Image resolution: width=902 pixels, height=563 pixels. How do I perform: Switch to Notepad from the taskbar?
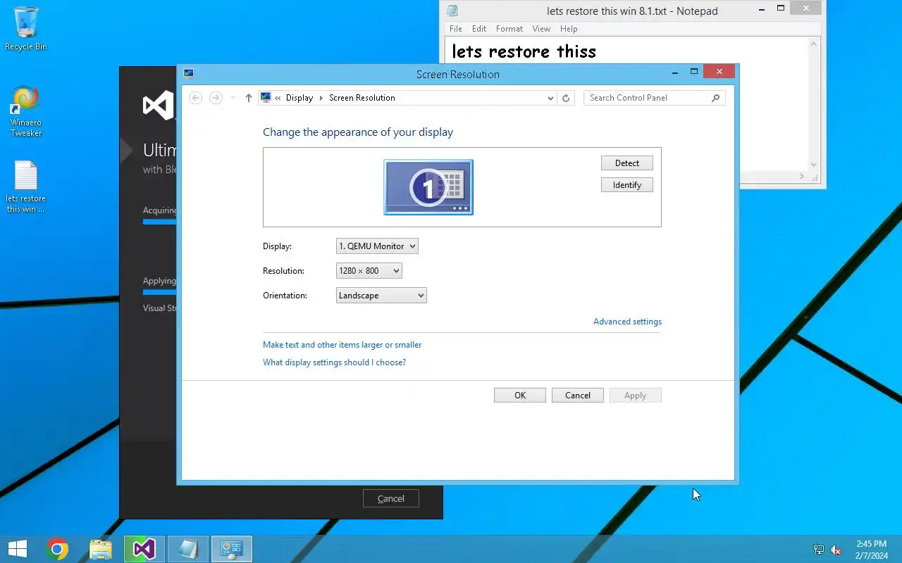point(188,549)
